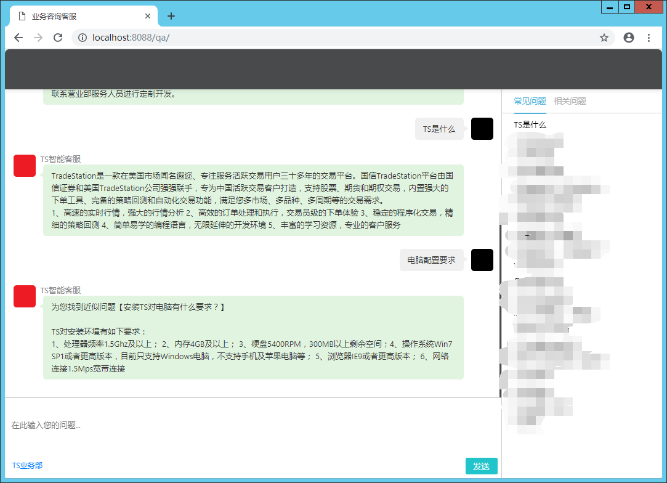Click the text TS对安装环境有如下要求
This screenshot has width=667, height=483.
pos(99,331)
